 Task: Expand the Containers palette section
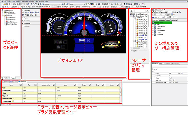(23, 21)
